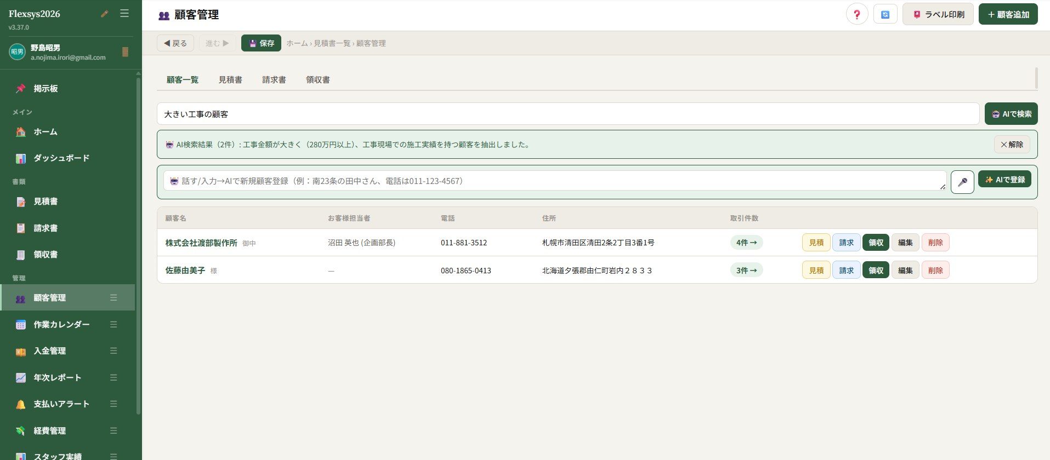Switch to the 顧客一覧 tab
Image resolution: width=1050 pixels, height=460 pixels.
click(x=183, y=79)
